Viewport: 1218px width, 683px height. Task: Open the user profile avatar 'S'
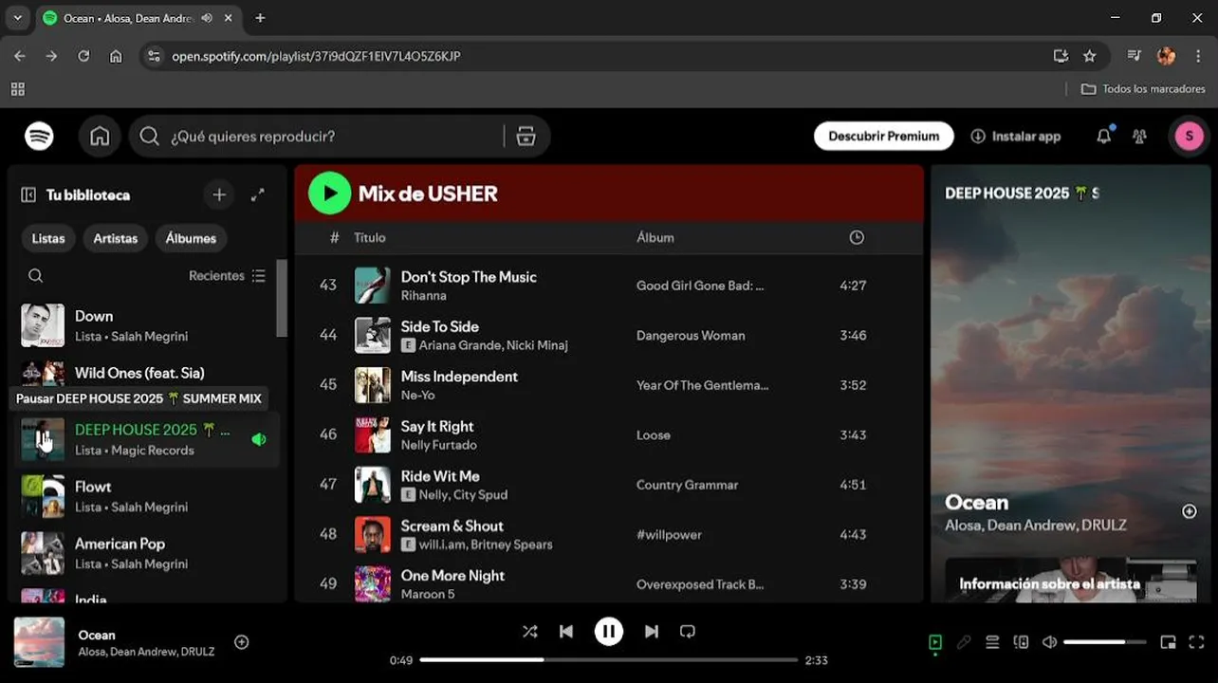(1189, 137)
